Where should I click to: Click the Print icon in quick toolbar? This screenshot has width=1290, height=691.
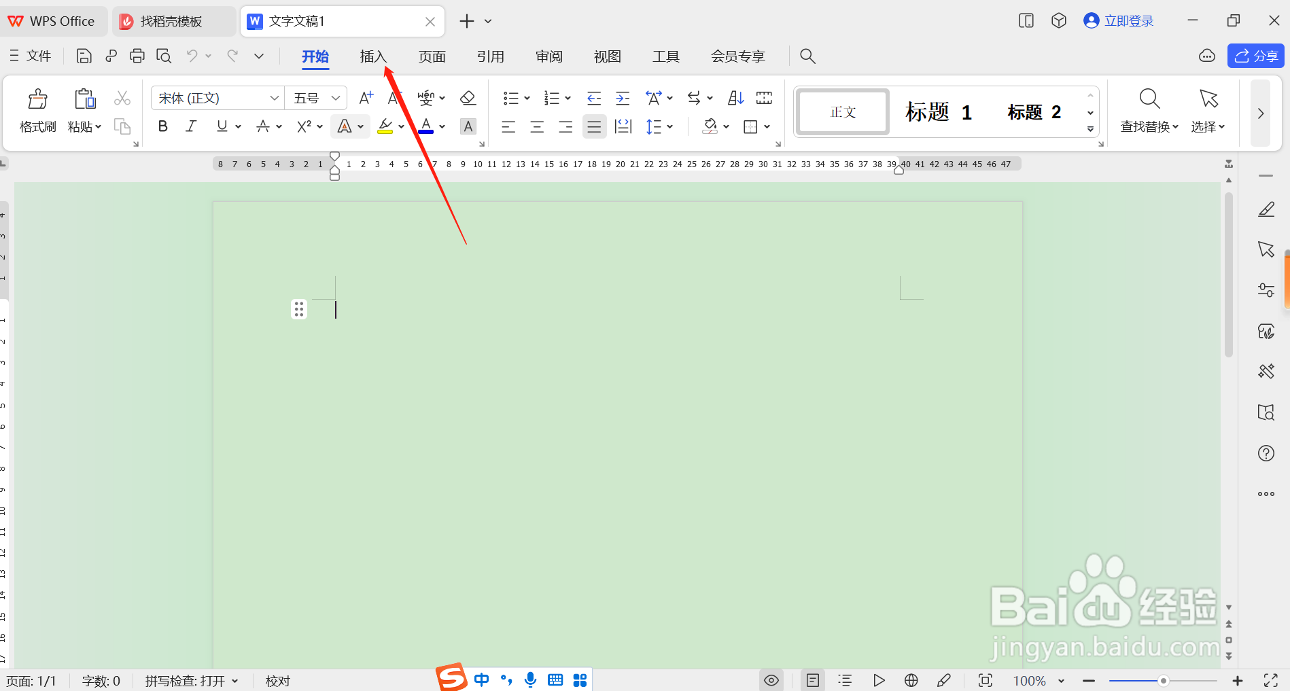pos(137,56)
